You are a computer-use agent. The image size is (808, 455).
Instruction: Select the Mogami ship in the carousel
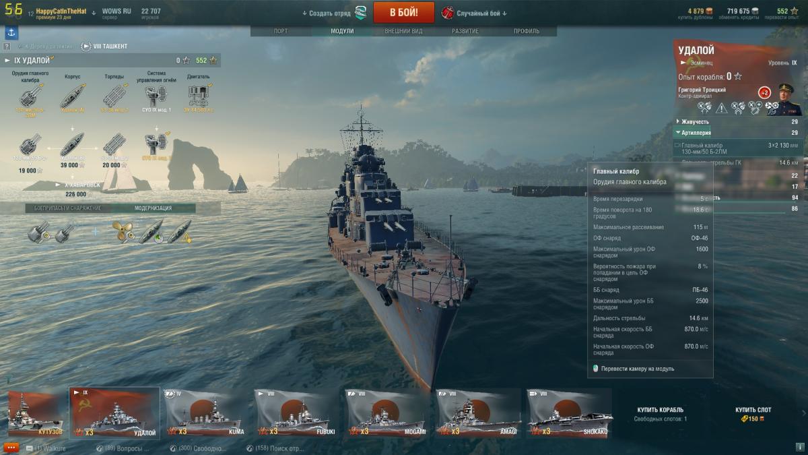(386, 413)
